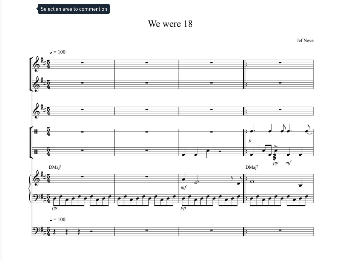
Task: Click the bass clef on the bottom staff
Action: coord(36,231)
